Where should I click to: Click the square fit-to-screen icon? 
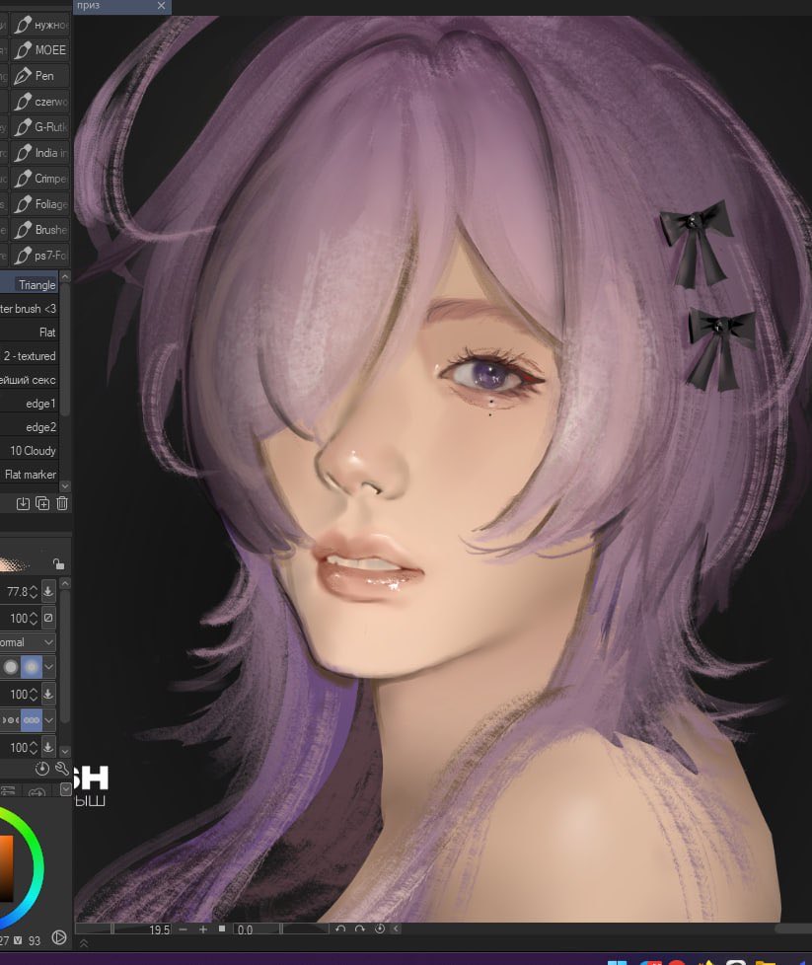coord(222,928)
